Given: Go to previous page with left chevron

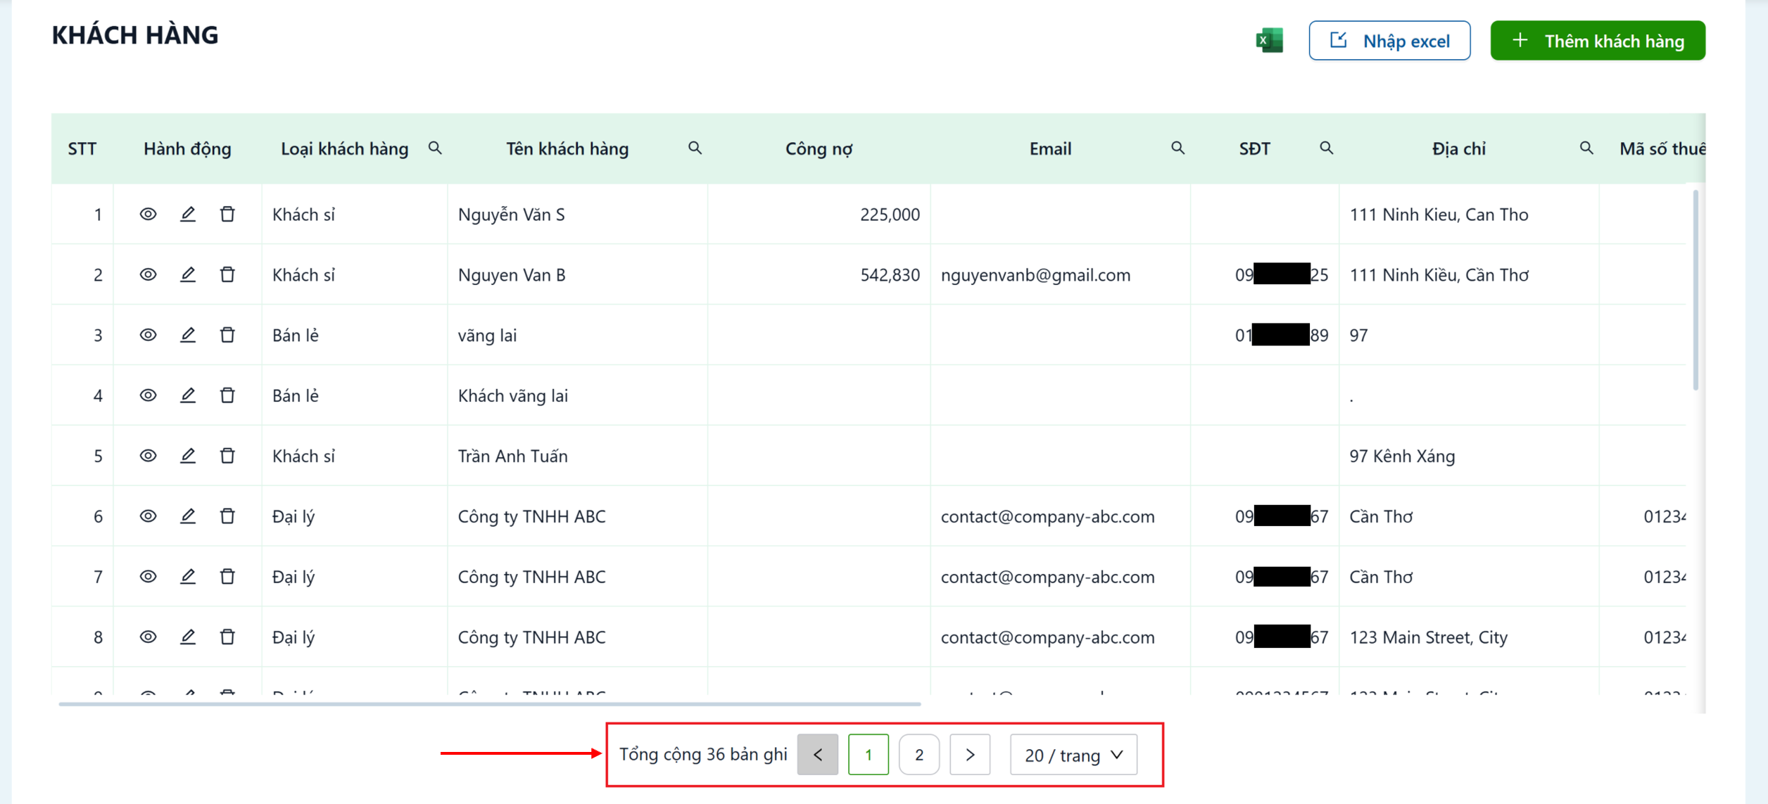Looking at the screenshot, I should point(818,755).
